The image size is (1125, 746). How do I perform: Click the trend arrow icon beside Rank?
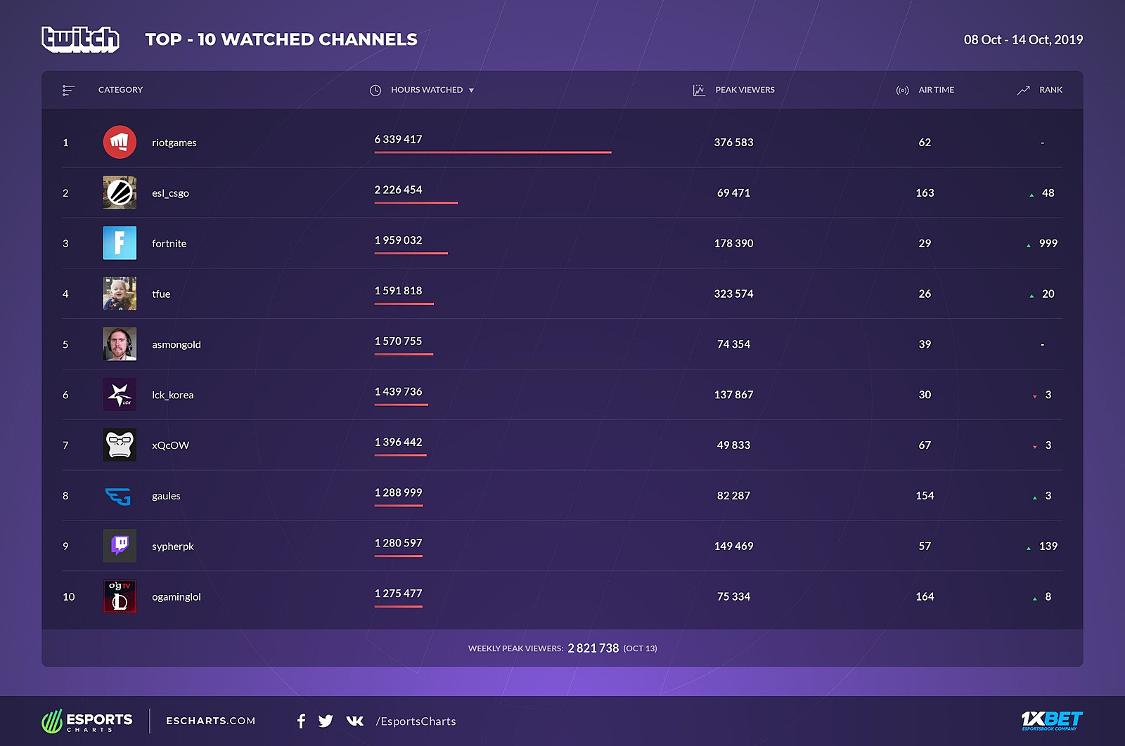click(1023, 90)
